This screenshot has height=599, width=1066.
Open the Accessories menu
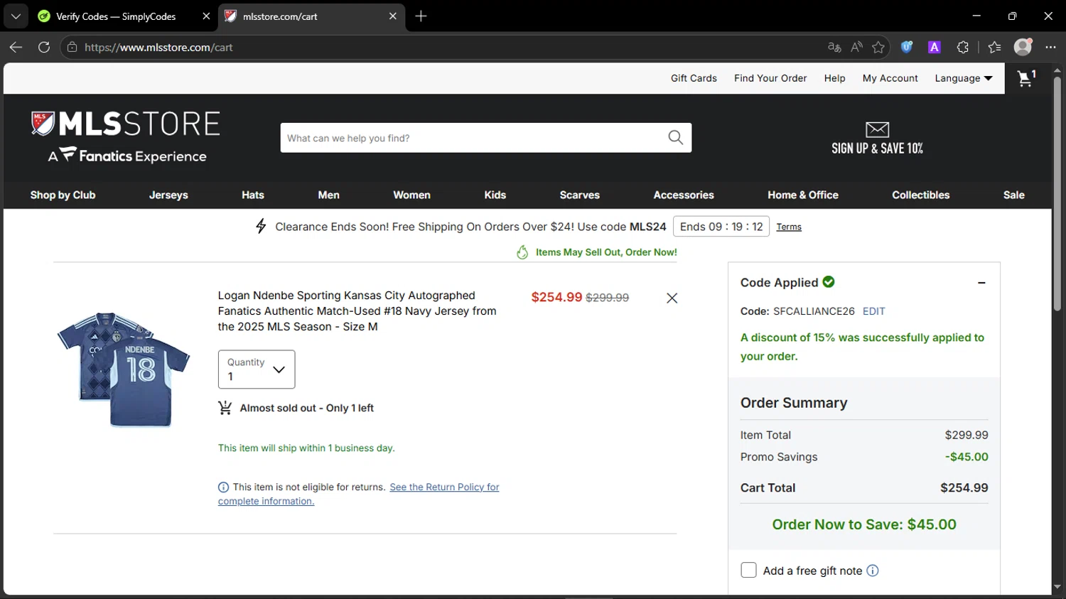(684, 195)
